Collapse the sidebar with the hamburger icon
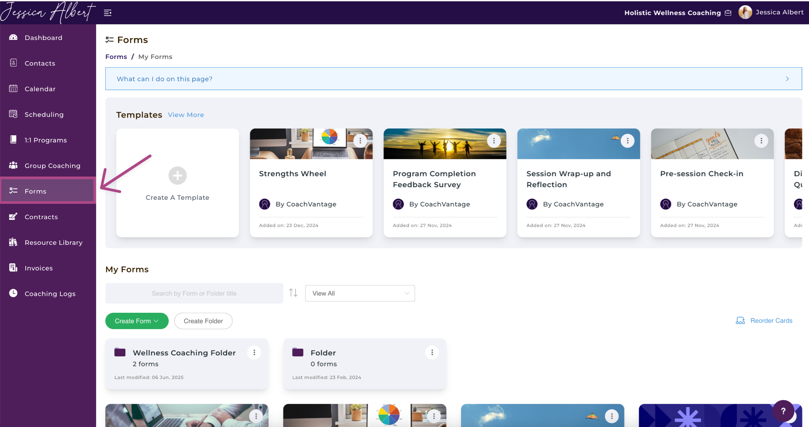Image resolution: width=809 pixels, height=427 pixels. tap(107, 13)
